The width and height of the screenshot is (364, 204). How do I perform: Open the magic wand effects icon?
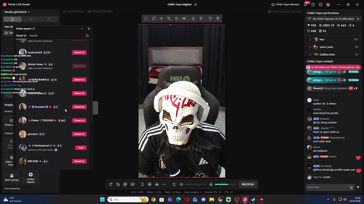tap(111, 184)
